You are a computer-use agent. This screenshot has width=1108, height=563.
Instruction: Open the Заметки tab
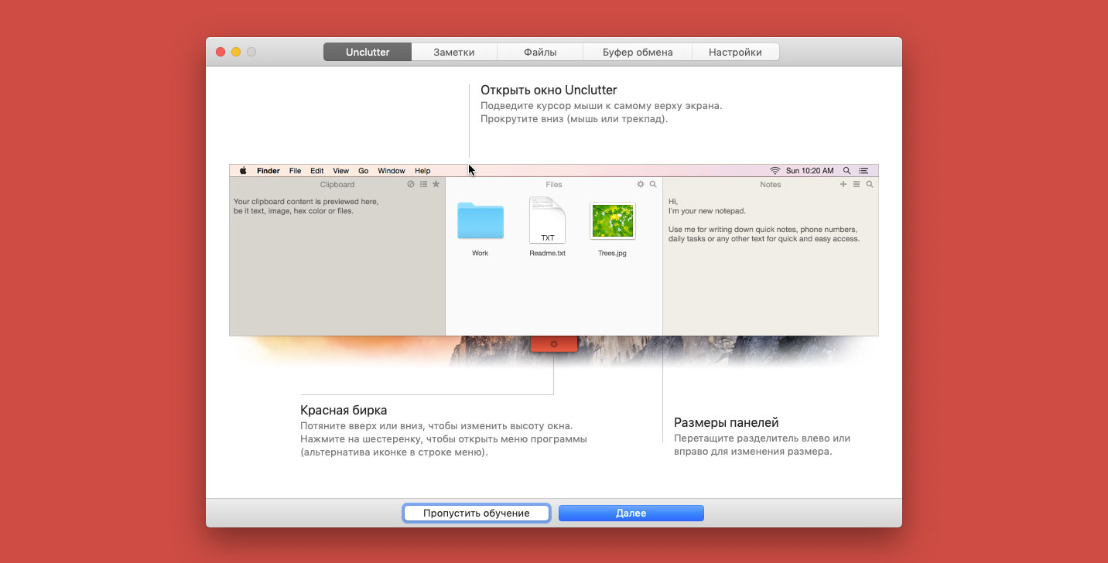tap(454, 53)
